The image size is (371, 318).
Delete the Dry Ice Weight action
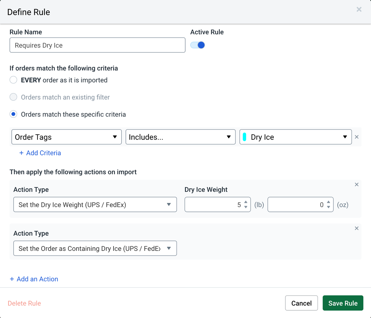(x=356, y=185)
